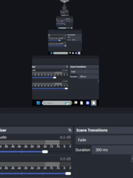133x178 pixels.
Task: Click the colorful icon inside the Search pill
Action: (x=68, y=103)
